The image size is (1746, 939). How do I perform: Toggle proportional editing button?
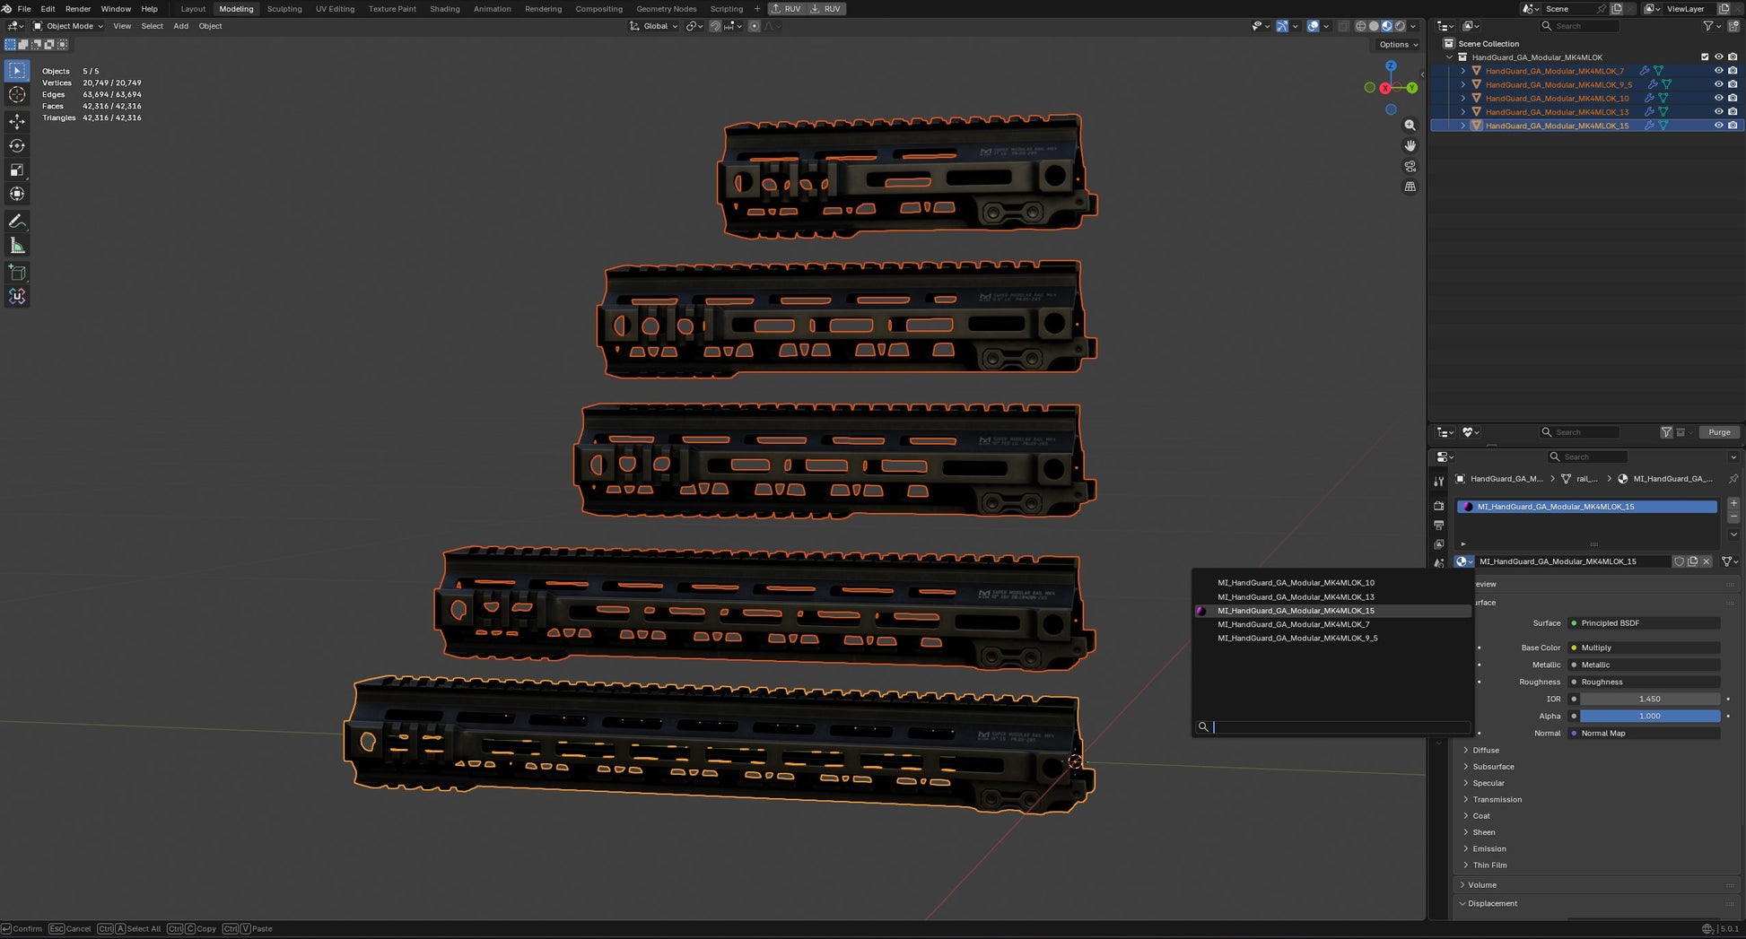[x=755, y=26]
